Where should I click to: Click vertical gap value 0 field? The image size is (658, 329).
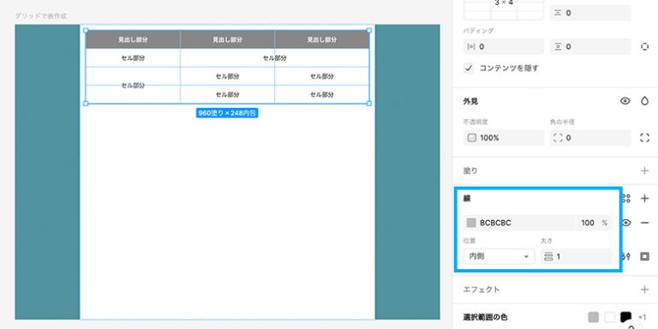coord(590,13)
